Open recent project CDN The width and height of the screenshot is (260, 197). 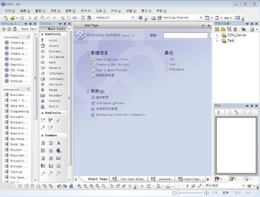pos(172,59)
